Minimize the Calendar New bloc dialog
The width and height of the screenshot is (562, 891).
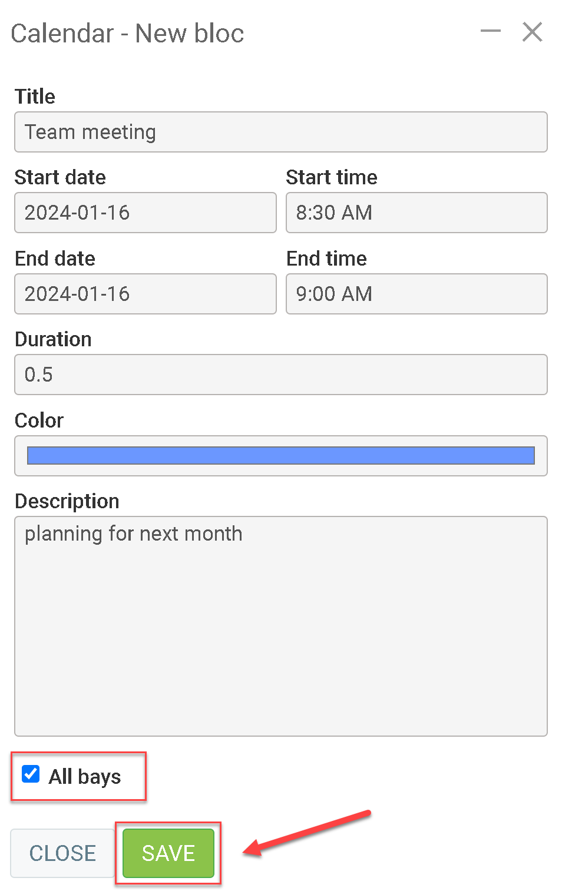pos(490,32)
